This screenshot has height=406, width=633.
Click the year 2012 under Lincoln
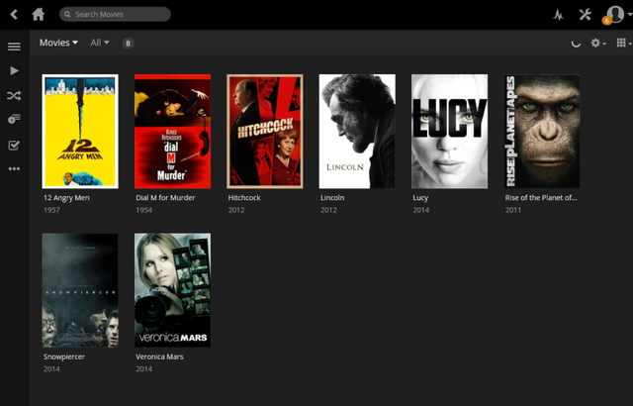(328, 210)
